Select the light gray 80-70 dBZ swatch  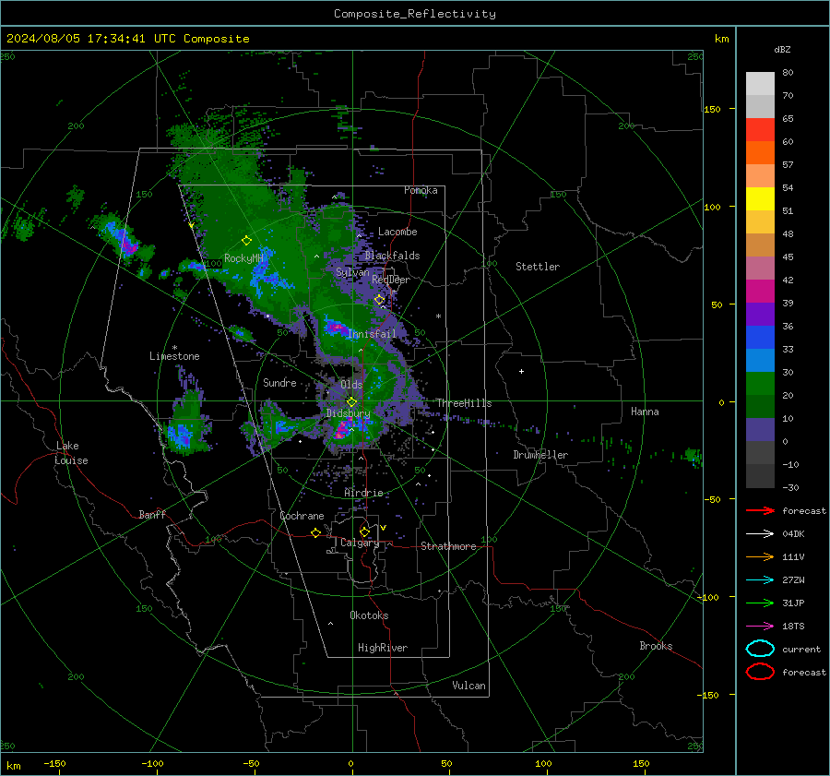[x=760, y=84]
